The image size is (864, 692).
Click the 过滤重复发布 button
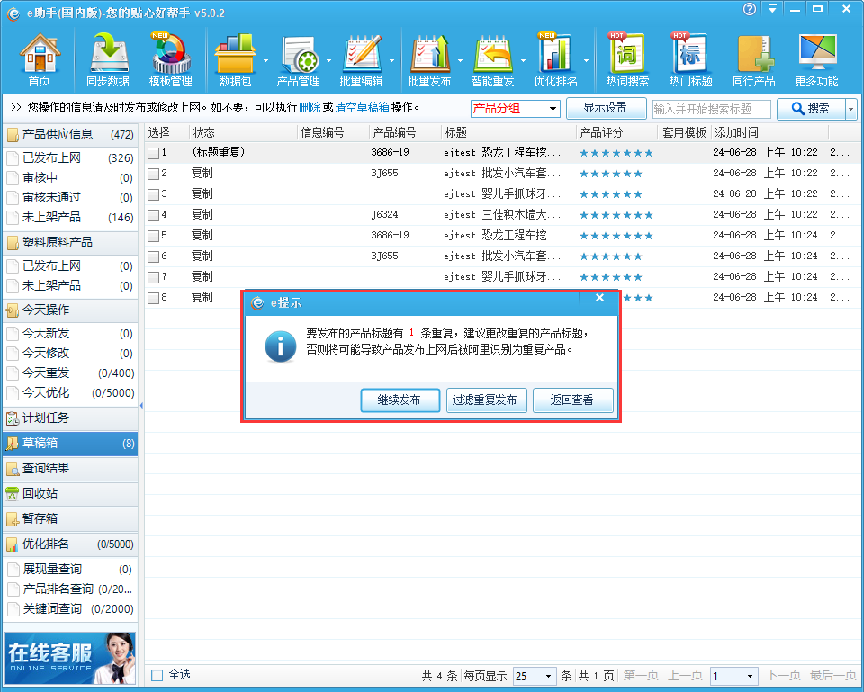(484, 400)
